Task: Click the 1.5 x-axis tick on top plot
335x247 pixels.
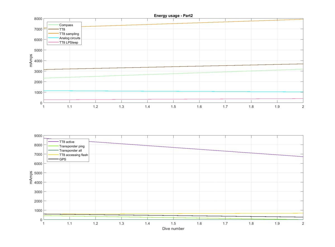Action: pos(173,107)
